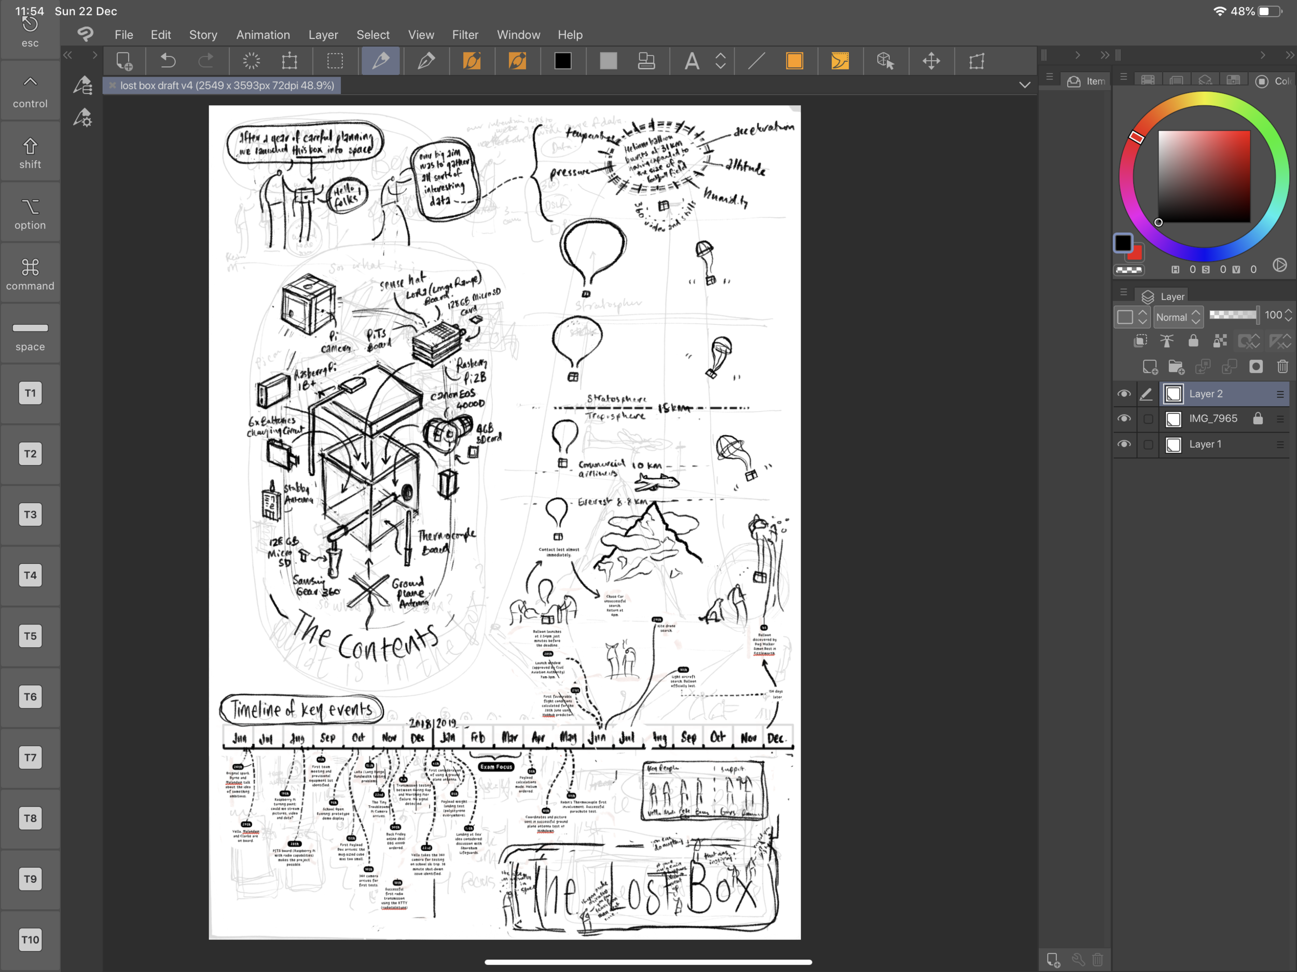Click the Create layer mask icon

click(1256, 367)
